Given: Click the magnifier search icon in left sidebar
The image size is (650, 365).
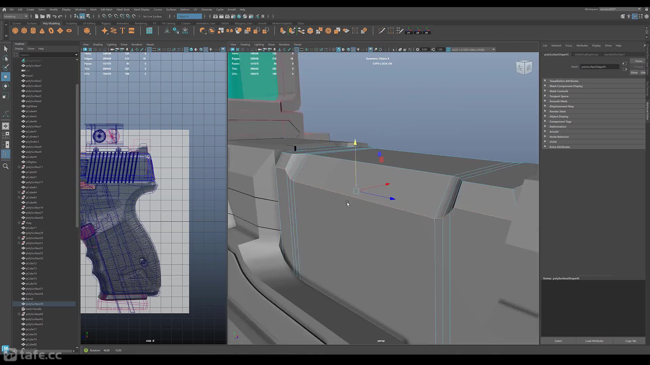Looking at the screenshot, I should point(5,166).
